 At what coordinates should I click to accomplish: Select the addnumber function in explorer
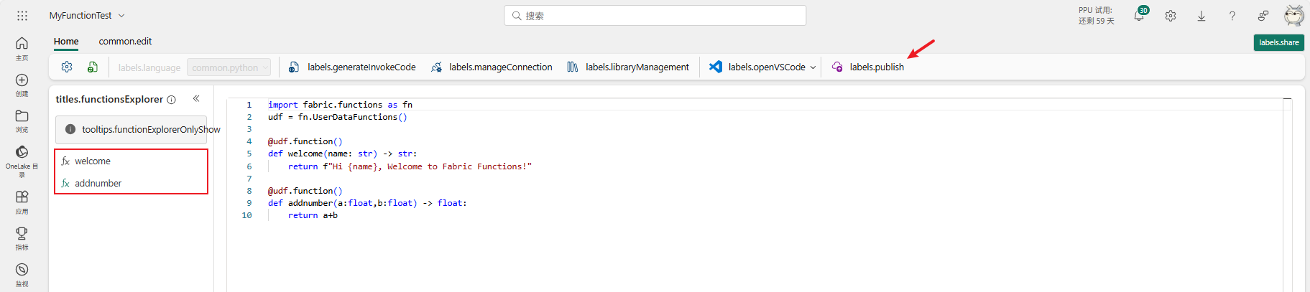pos(98,183)
